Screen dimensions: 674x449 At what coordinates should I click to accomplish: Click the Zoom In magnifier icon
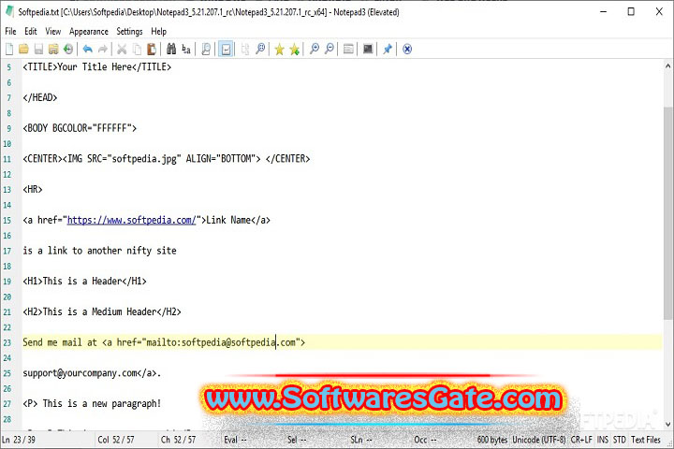click(x=315, y=49)
